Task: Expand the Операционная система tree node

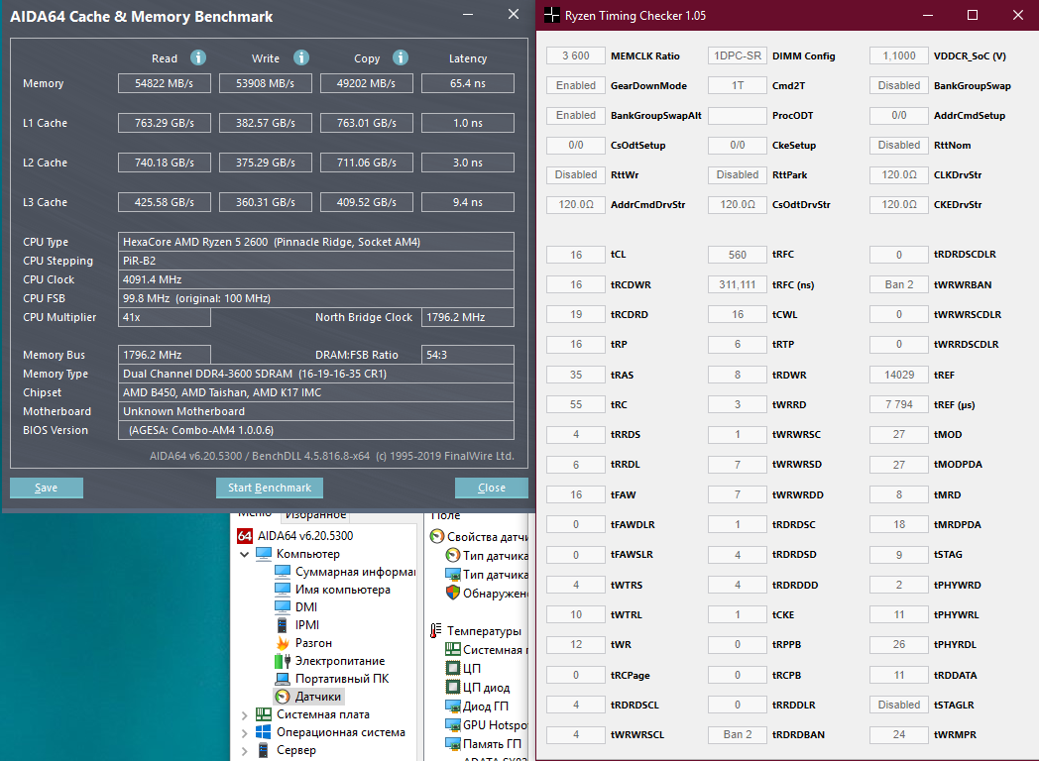Action: [245, 733]
